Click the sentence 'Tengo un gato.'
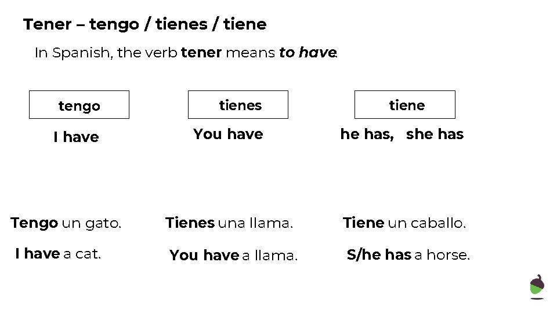The image size is (557, 313). (66, 223)
